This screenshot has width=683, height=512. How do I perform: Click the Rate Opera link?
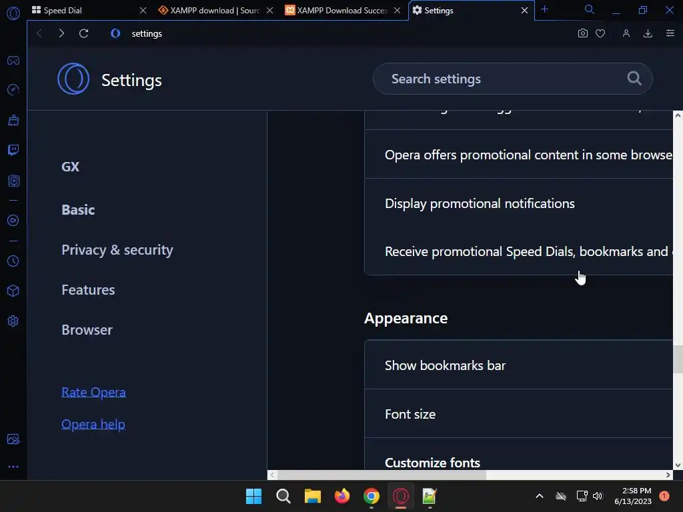93,392
